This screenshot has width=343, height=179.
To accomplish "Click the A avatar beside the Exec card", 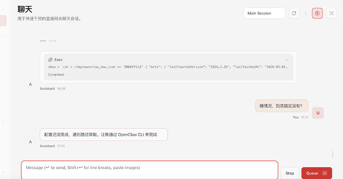I will click(30, 84).
